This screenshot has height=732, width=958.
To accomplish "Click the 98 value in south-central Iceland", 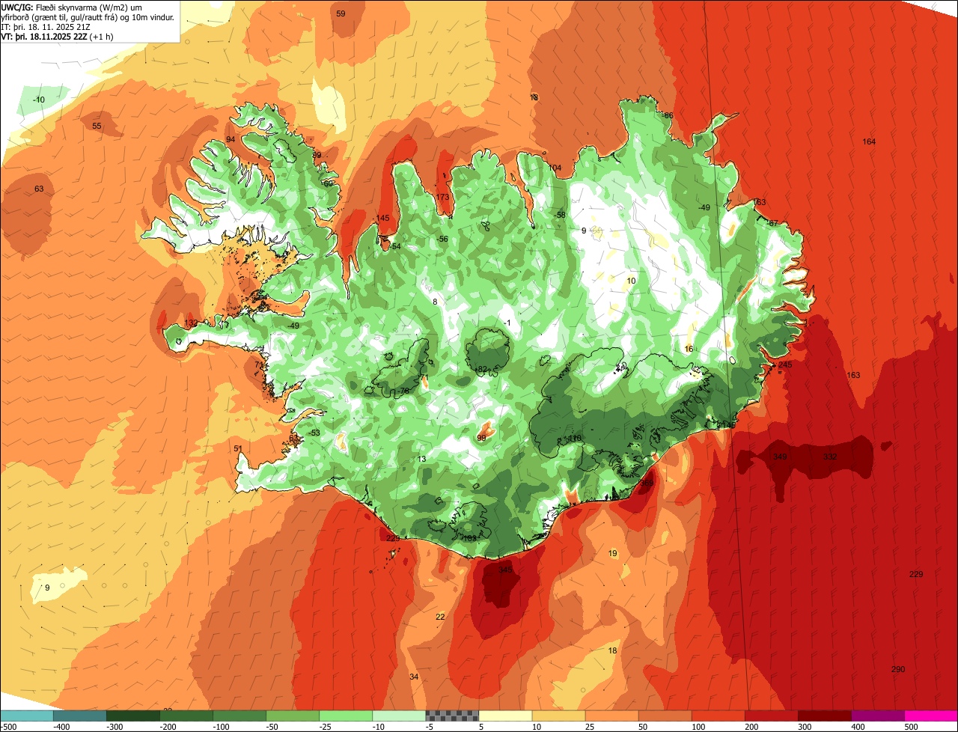I will tap(481, 438).
